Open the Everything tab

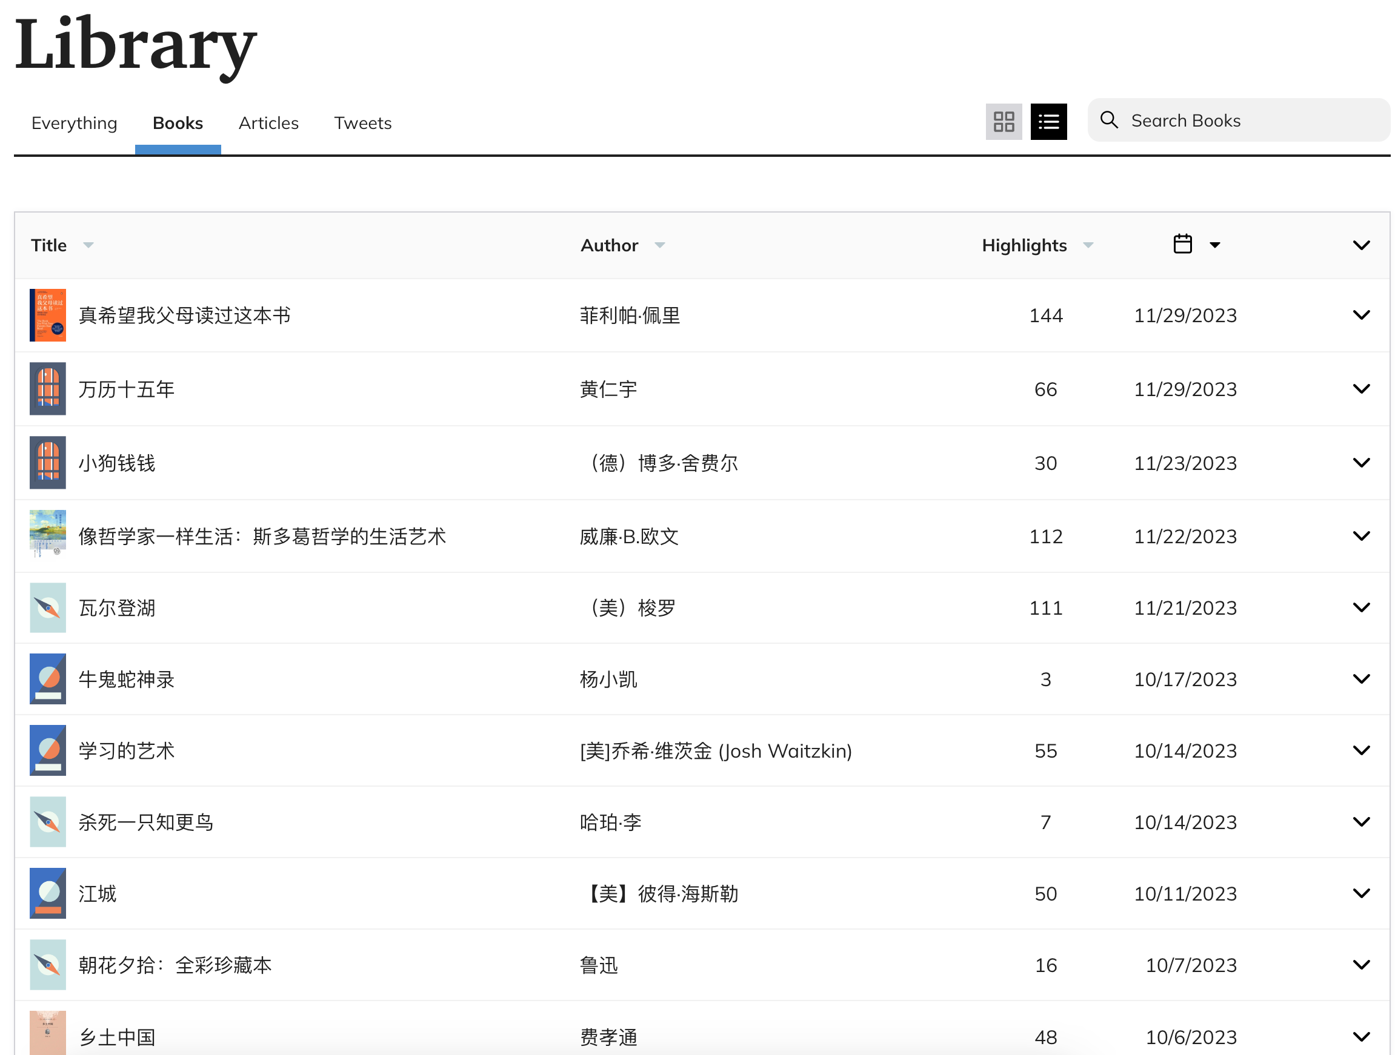75,123
